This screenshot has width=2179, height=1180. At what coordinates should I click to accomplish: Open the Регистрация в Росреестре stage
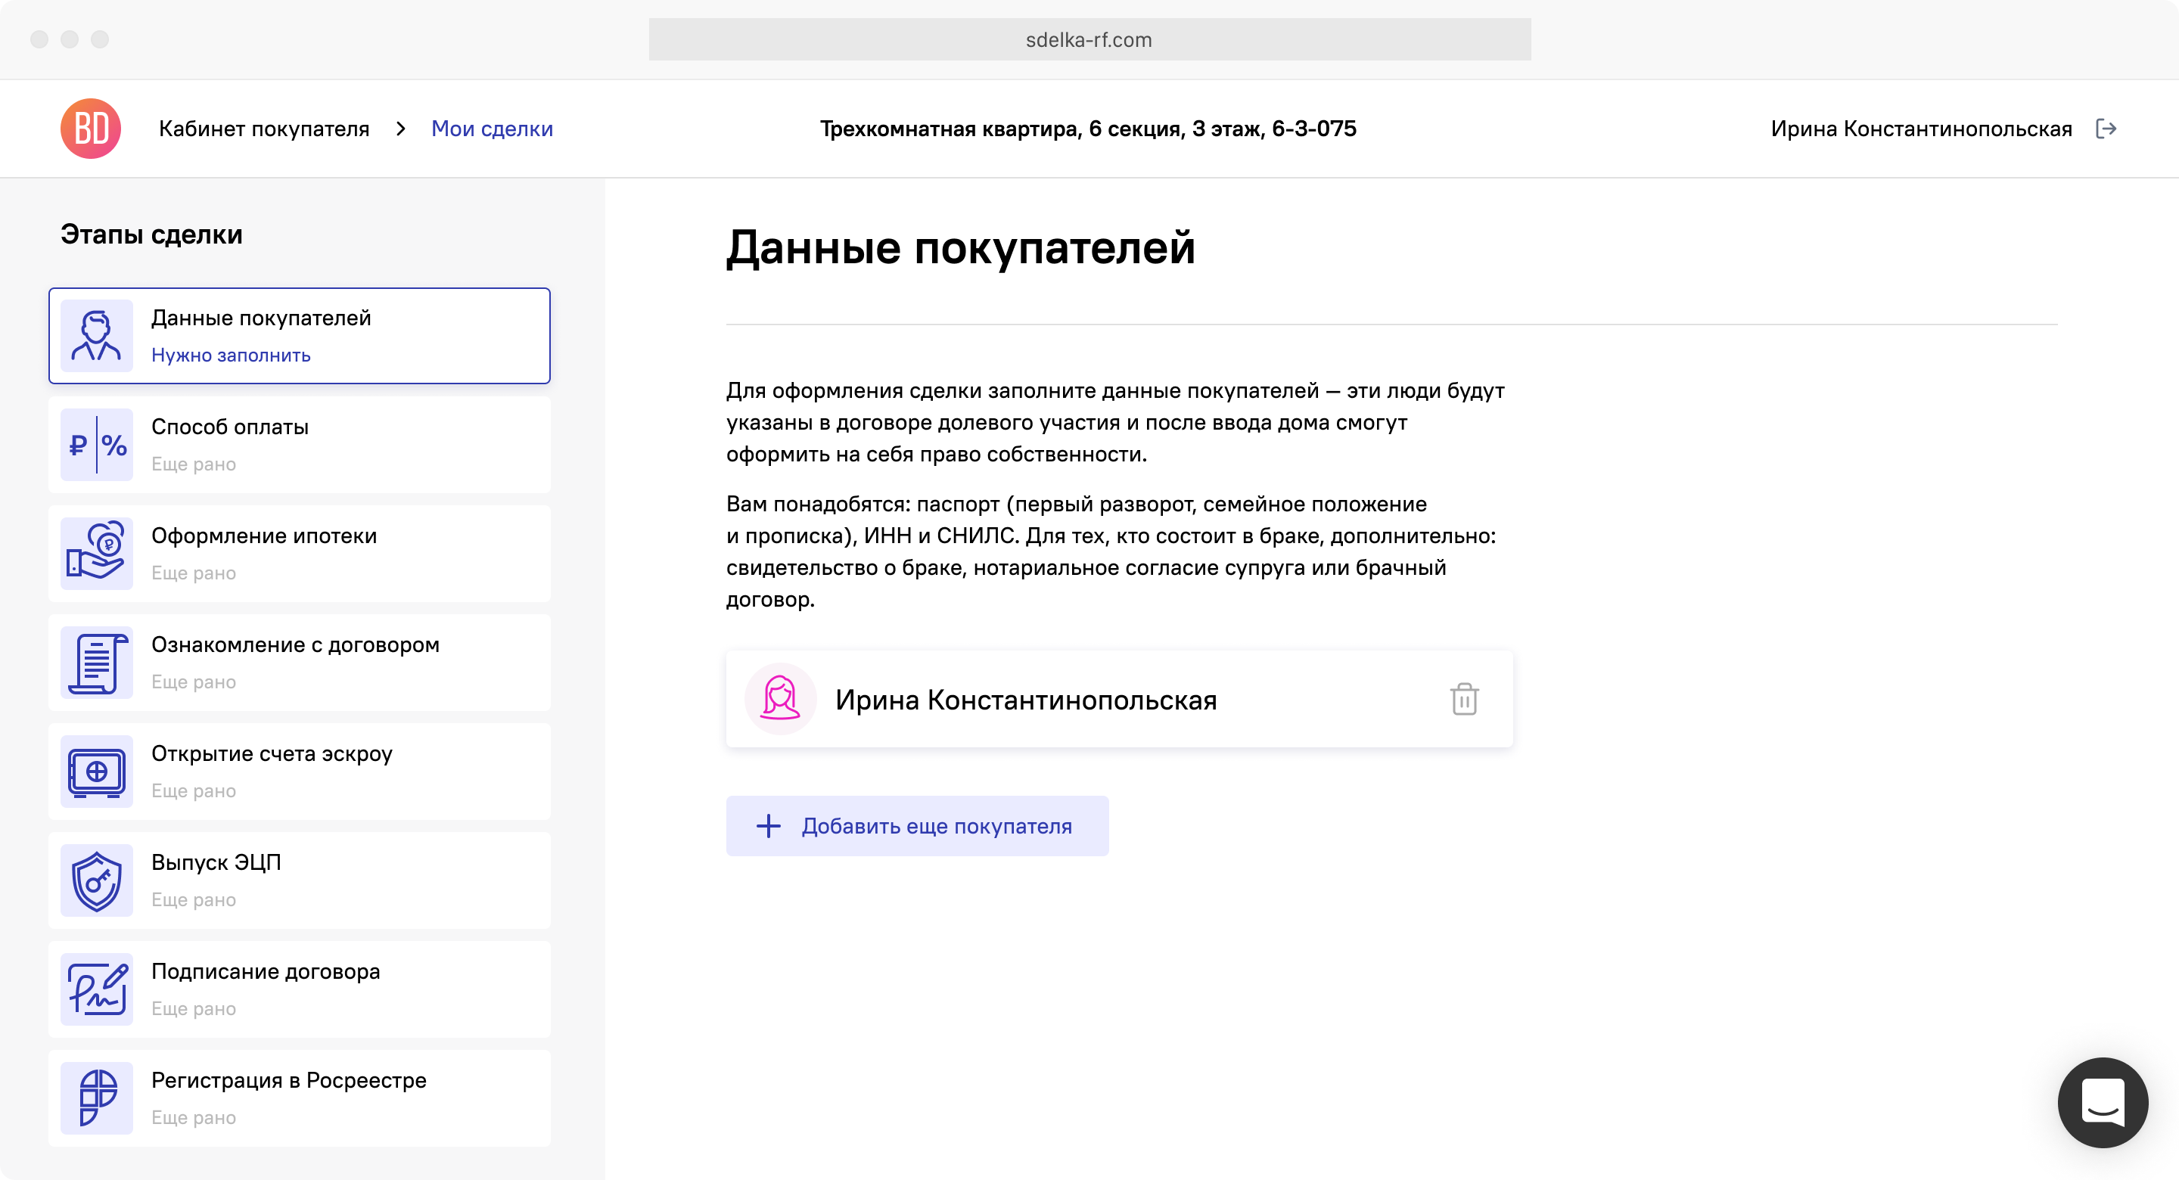[x=300, y=1099]
